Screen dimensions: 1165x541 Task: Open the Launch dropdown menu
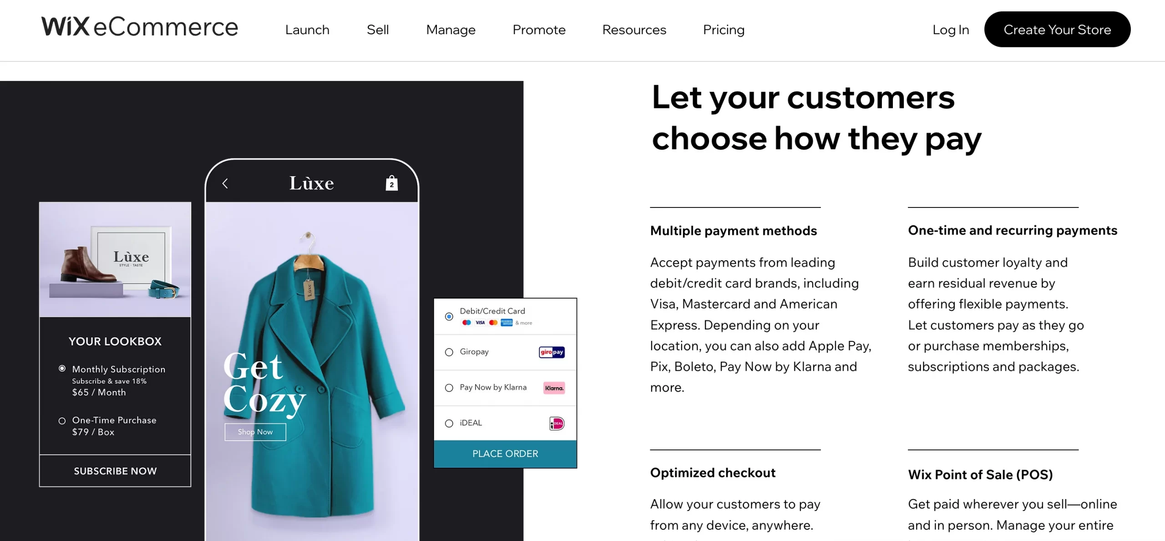307,29
